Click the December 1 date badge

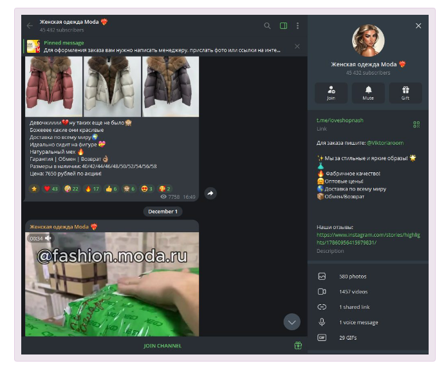(163, 212)
